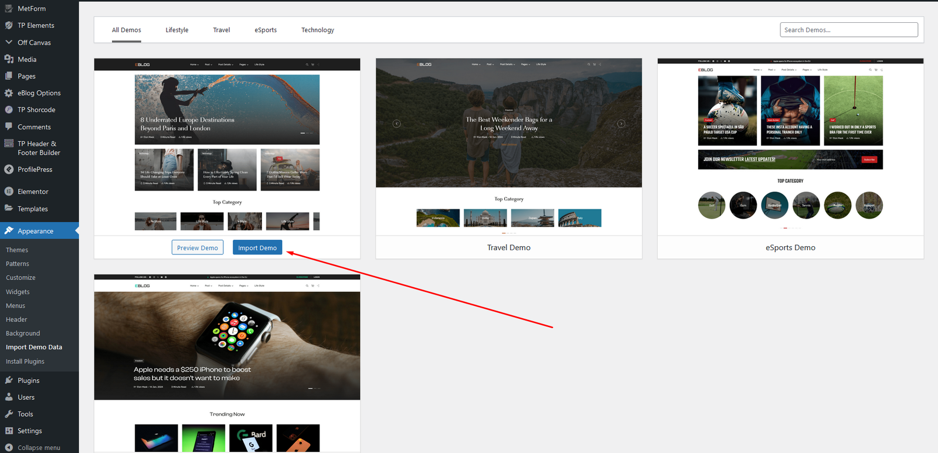938x453 pixels.
Task: Click the Import Demo button
Action: 257,248
